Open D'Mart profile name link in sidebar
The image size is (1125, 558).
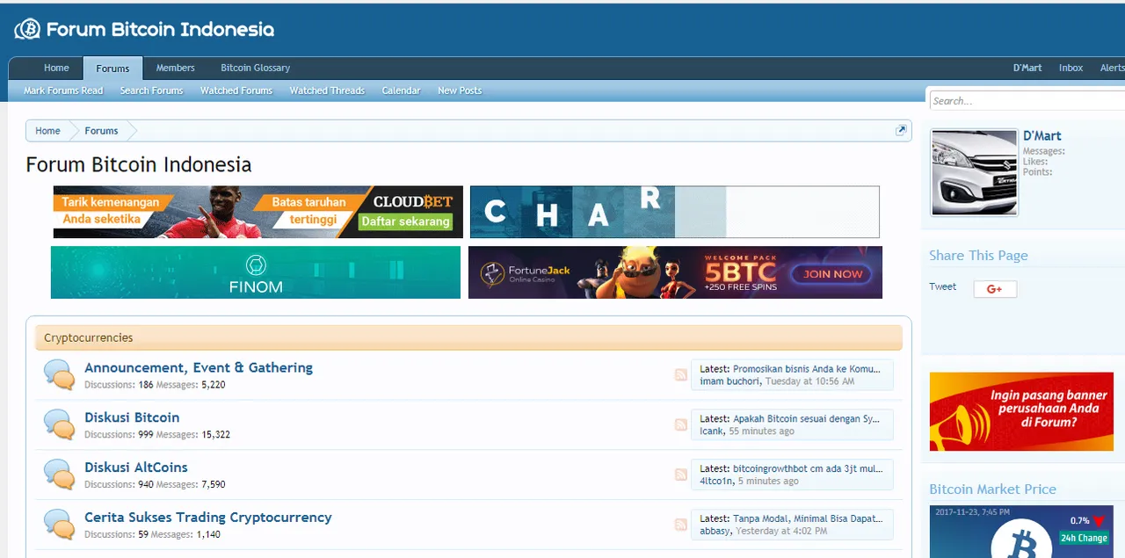pos(1042,136)
